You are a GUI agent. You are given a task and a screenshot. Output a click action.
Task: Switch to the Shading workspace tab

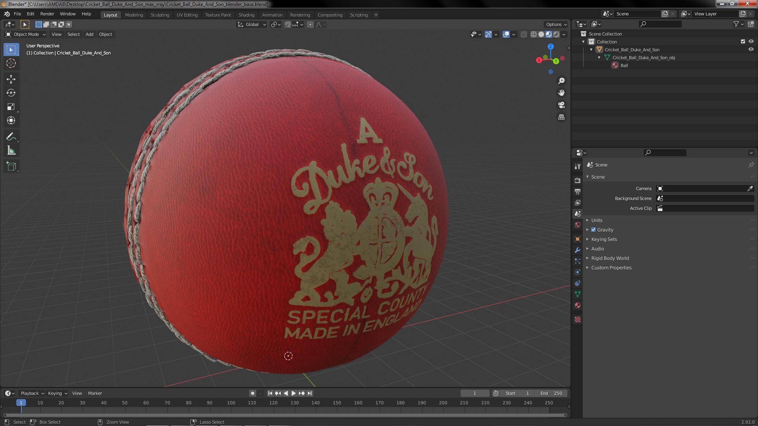(x=246, y=15)
